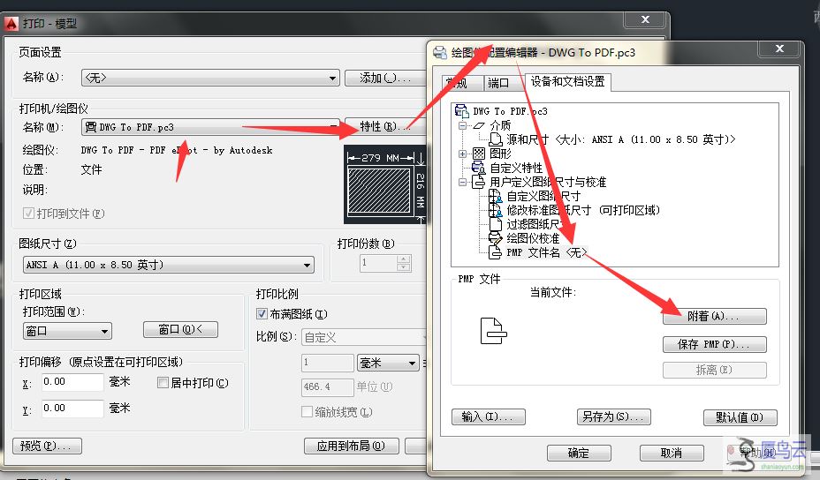Image resolution: width=820 pixels, height=480 pixels.
Task: Open the 页面设置 名称 dropdown
Action: 210,78
